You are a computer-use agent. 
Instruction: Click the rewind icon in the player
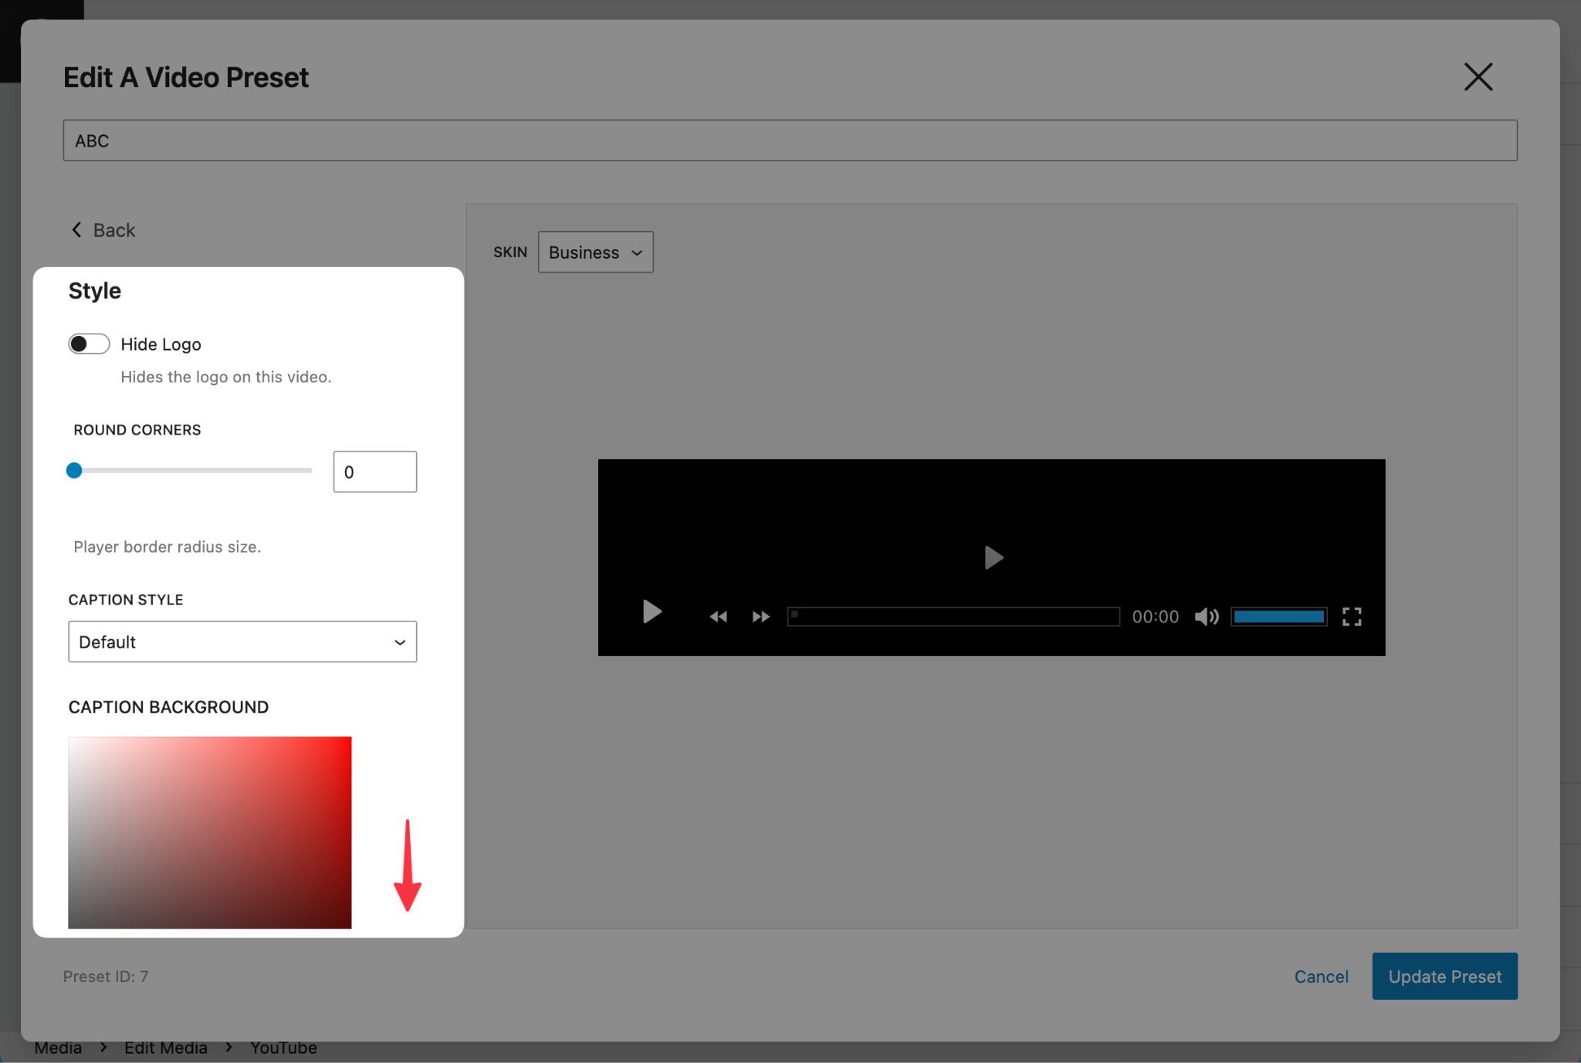coord(717,615)
